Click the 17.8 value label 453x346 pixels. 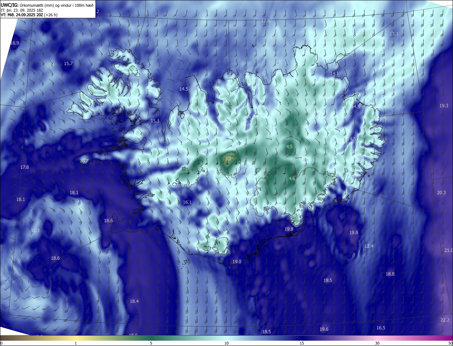pos(24,167)
